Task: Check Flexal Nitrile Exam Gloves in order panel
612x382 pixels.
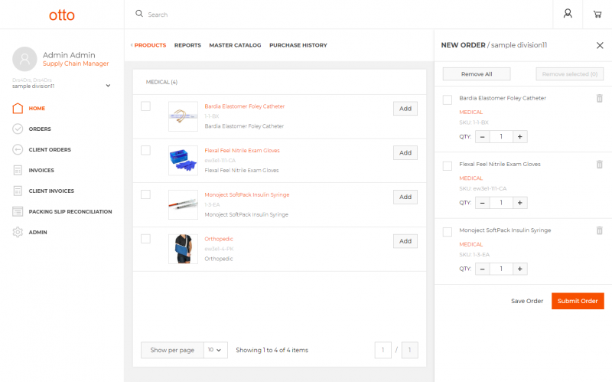Action: click(448, 165)
